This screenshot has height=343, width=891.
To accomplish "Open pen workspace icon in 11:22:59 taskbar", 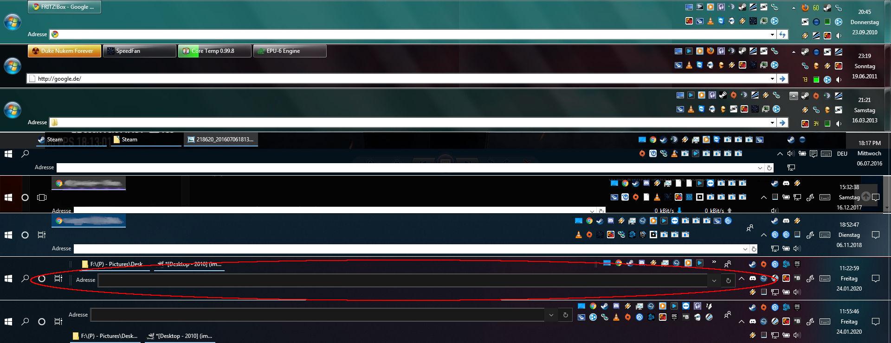I will (810, 279).
